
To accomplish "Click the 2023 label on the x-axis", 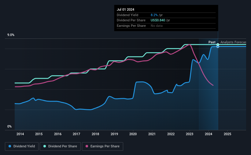I will coord(190,134).
